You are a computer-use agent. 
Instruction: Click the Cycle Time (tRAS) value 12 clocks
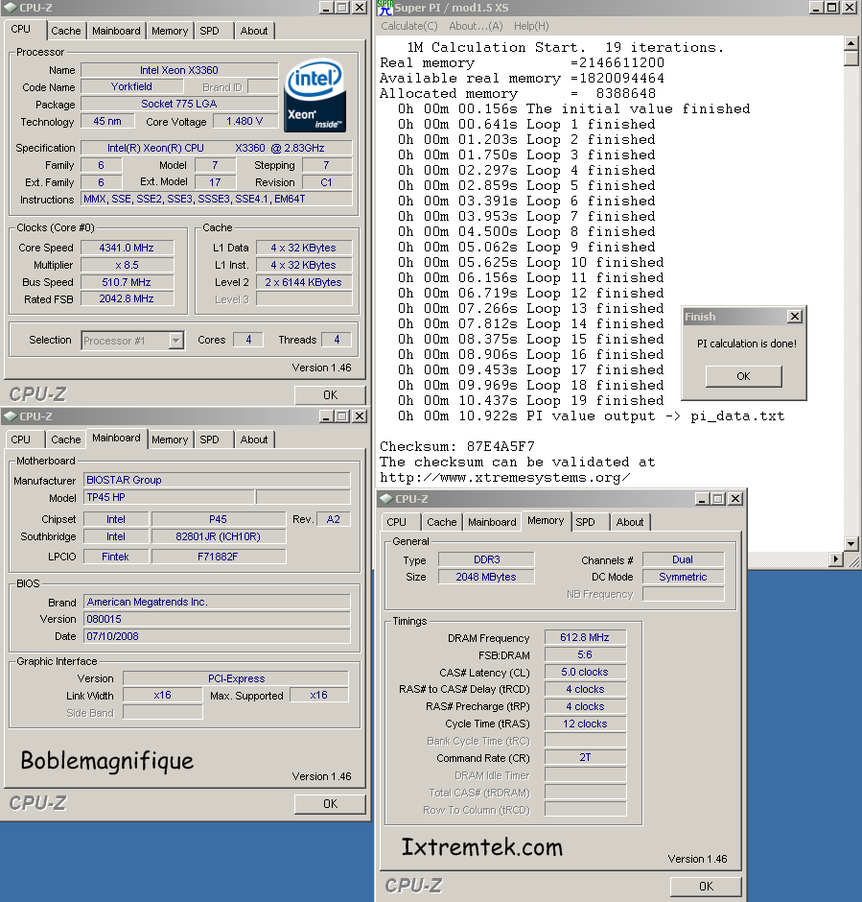(x=585, y=724)
